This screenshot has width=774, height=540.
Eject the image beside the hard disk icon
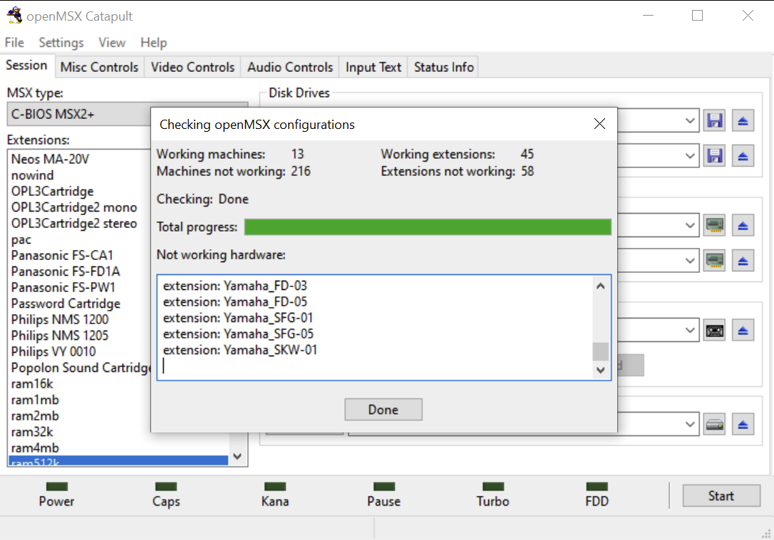point(743,425)
